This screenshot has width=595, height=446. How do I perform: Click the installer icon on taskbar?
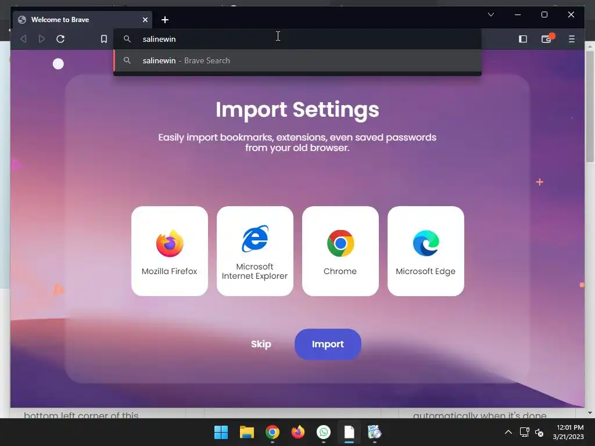click(375, 432)
